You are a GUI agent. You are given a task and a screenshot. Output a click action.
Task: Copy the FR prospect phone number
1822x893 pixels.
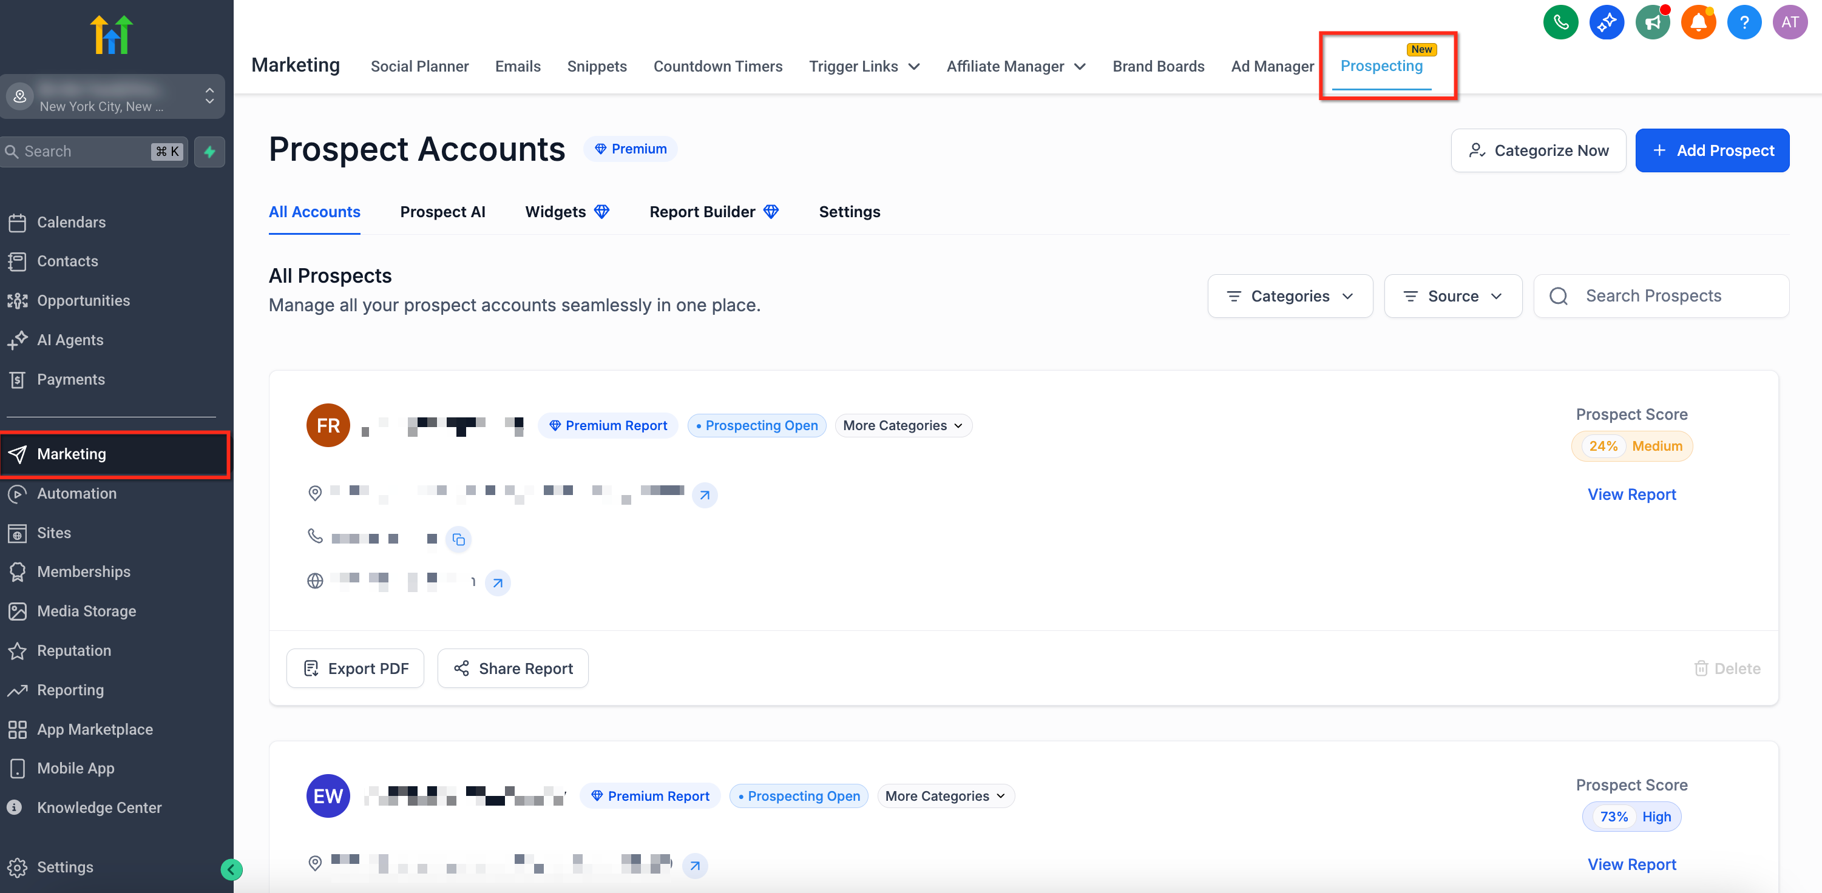click(x=458, y=539)
